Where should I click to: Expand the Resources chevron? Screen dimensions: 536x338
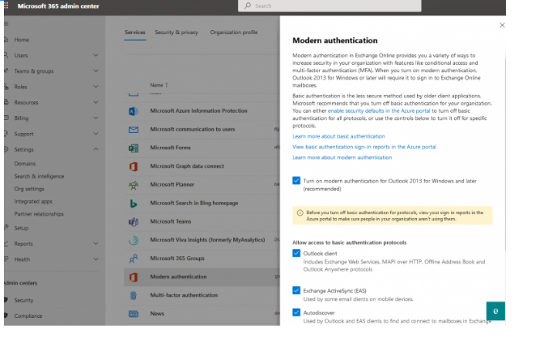tap(96, 102)
